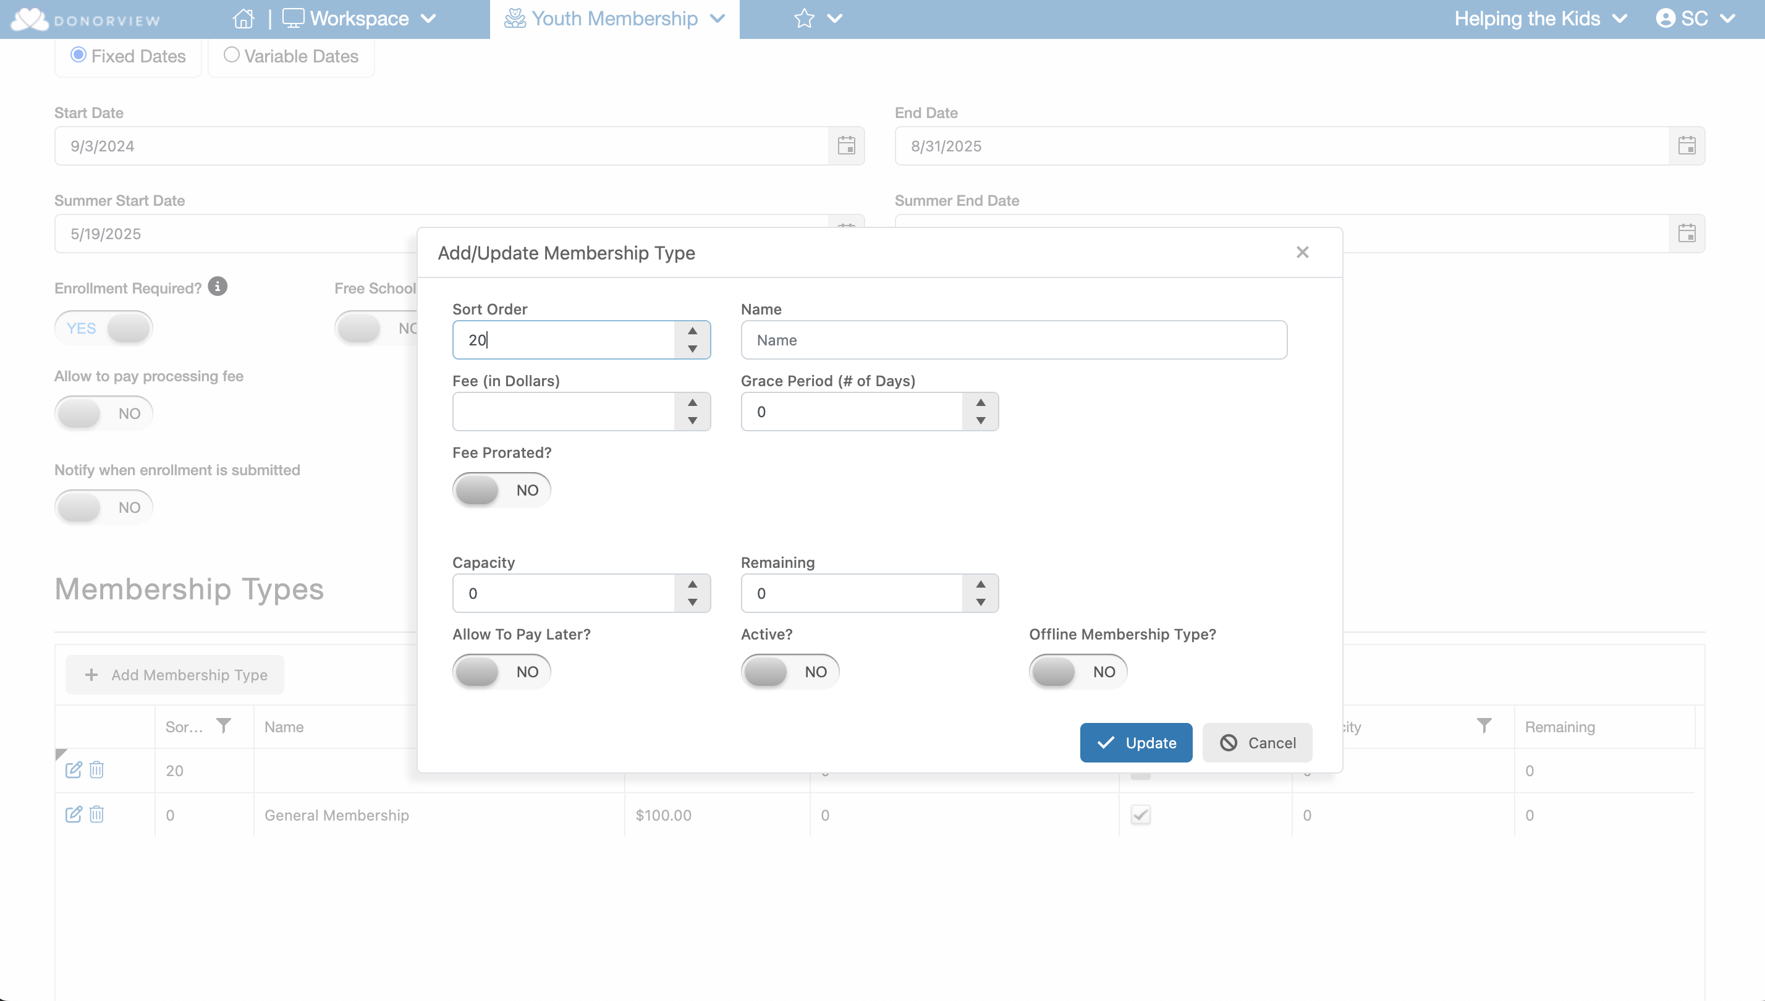The image size is (1765, 1001).
Task: Delete the General Membership row
Action: click(x=97, y=814)
